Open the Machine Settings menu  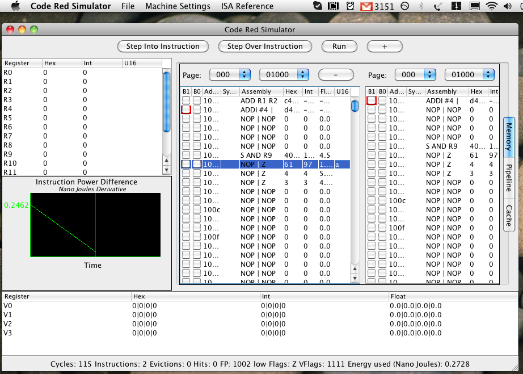(178, 6)
